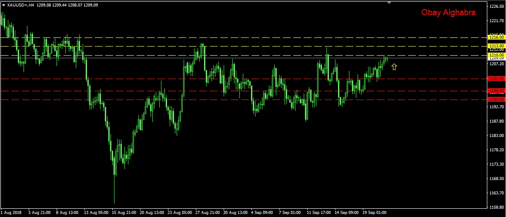Click the 20 Aug 13:00 time label
The width and height of the screenshot is (506, 217).
(x=152, y=213)
